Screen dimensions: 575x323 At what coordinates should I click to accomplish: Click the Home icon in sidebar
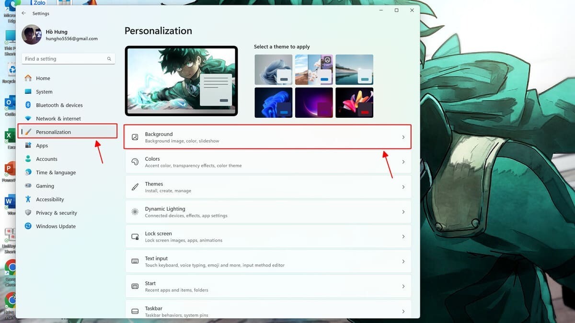point(28,78)
